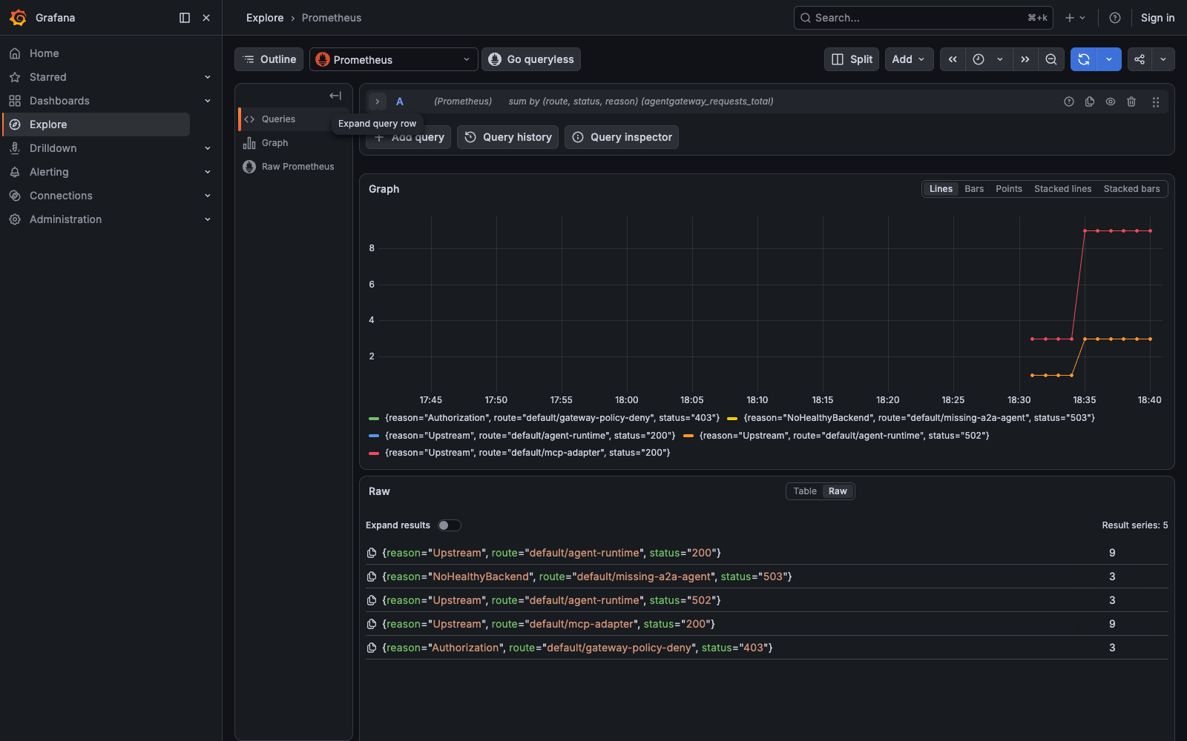Click Explore breadcrumb link
The height and width of the screenshot is (741, 1187).
[265, 18]
